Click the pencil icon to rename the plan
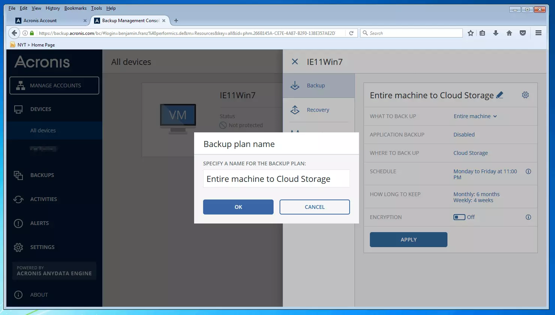Screen dimensions: 555x315 (x=500, y=95)
